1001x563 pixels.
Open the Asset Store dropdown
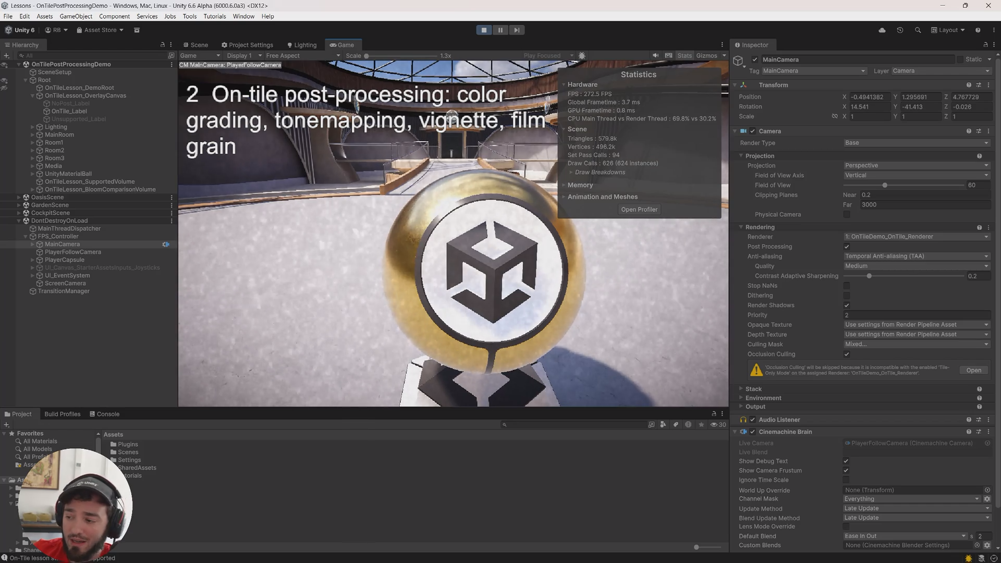click(100, 30)
